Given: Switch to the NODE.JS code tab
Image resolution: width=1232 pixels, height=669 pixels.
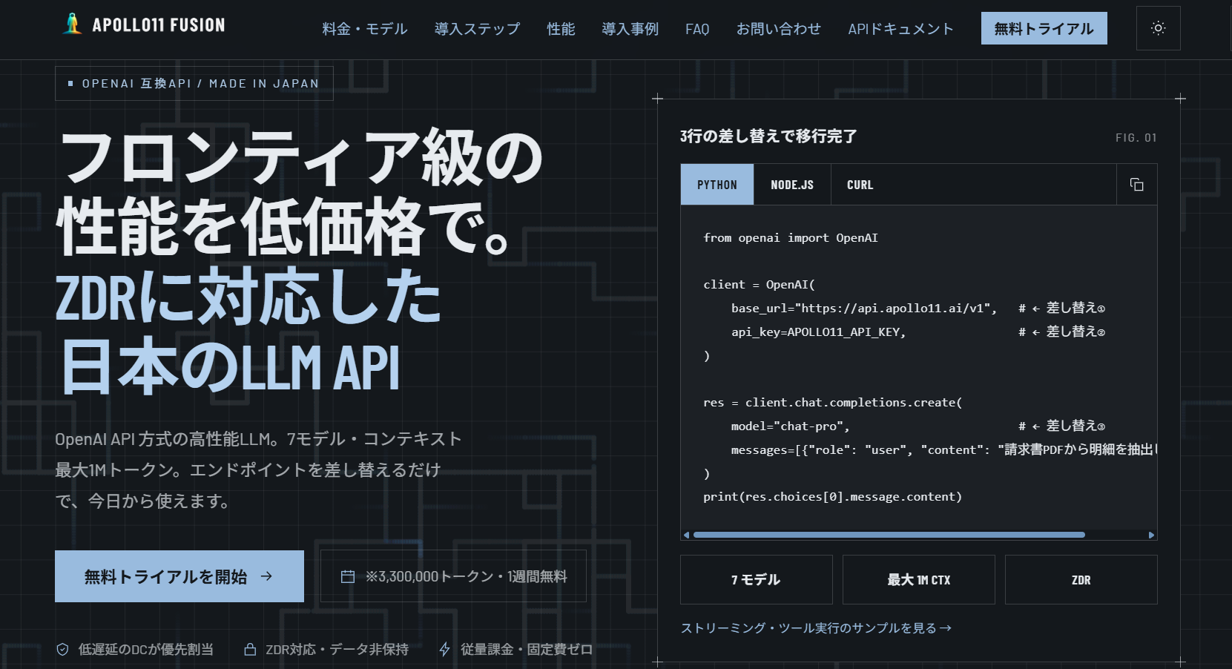Looking at the screenshot, I should [792, 185].
